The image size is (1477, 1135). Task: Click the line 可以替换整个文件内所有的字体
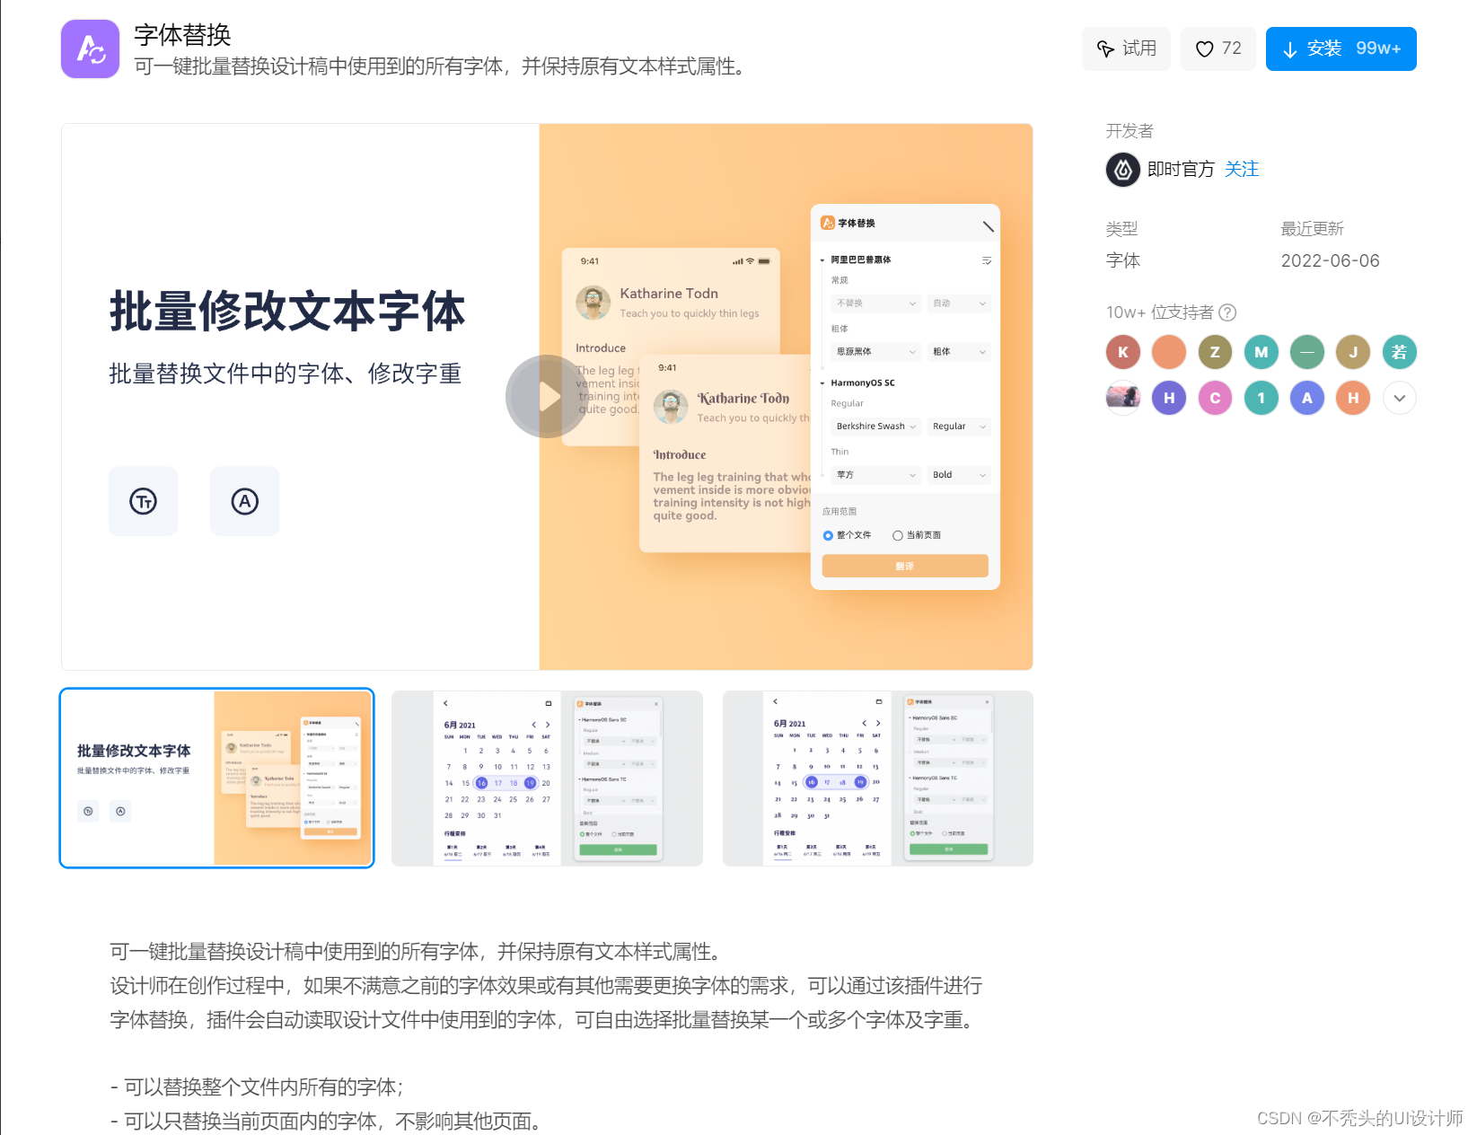(x=257, y=1087)
